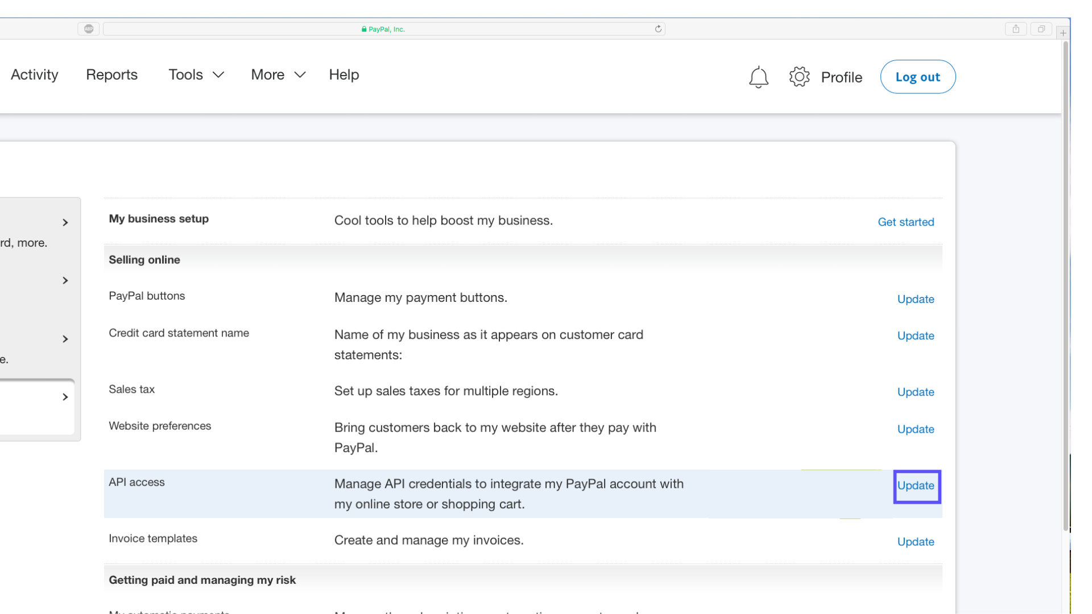The image size is (1092, 614).
Task: Click the adblock extension icon in toolbar
Action: coord(89,29)
